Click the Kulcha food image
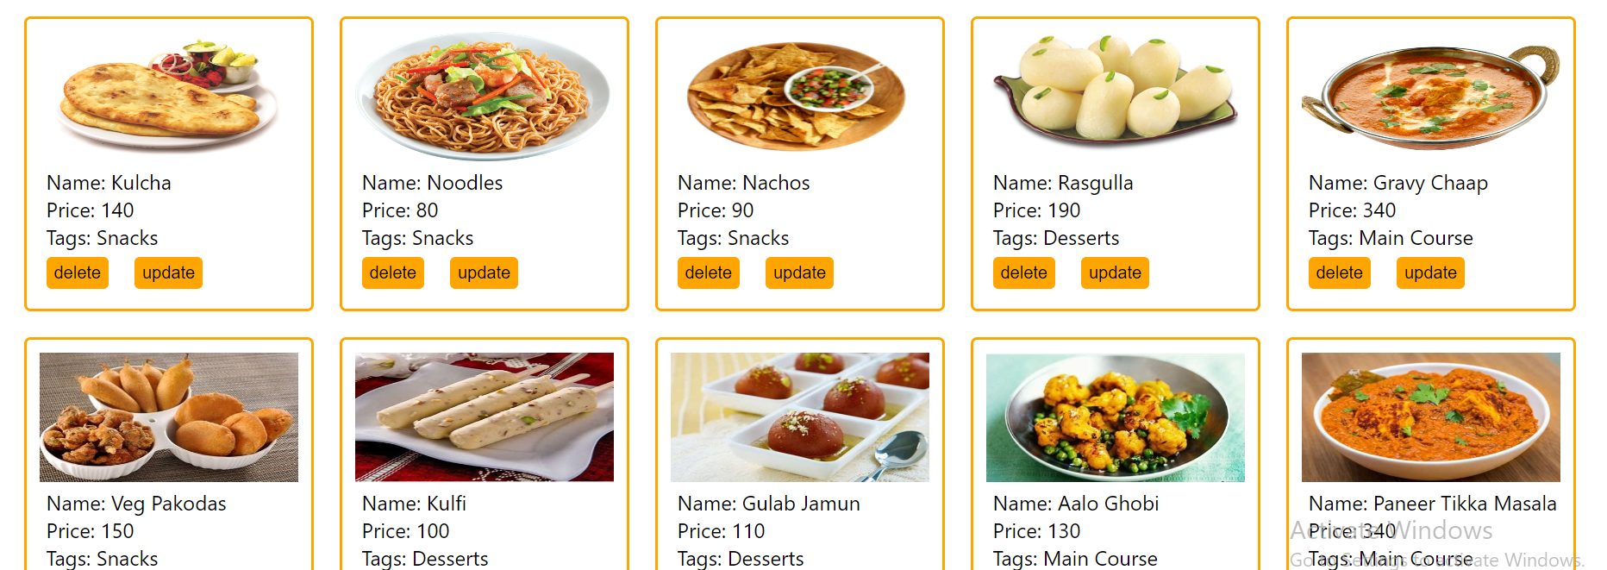This screenshot has height=570, width=1607. coord(169,97)
